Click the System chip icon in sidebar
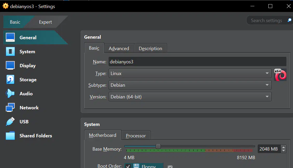 coord(10,52)
